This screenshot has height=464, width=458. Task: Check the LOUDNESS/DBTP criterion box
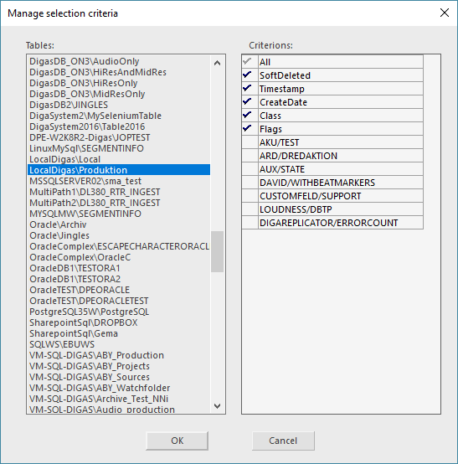tap(250, 209)
